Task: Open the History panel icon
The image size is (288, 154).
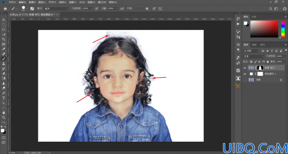Action: point(238,18)
